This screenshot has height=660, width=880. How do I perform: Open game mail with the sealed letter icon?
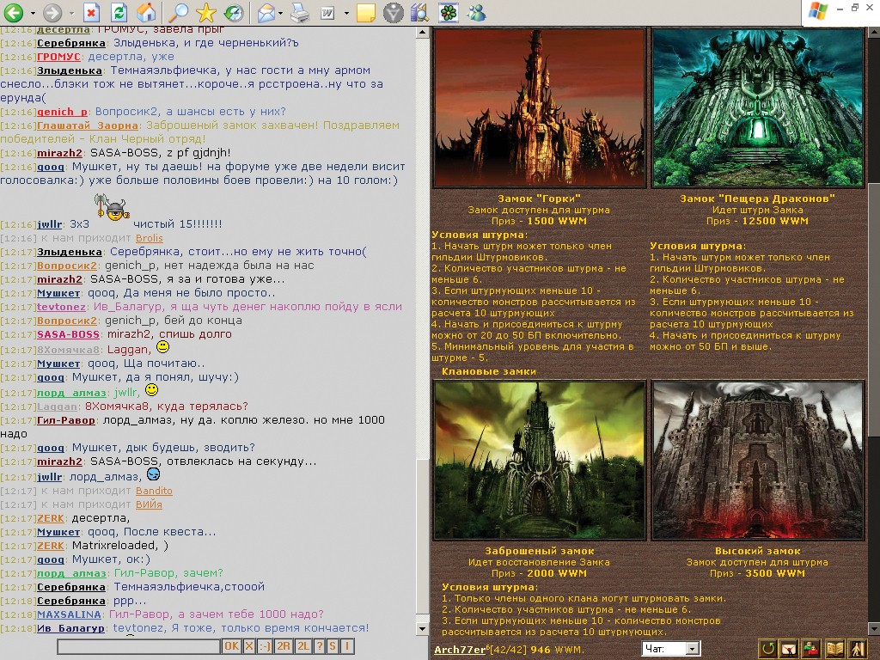click(x=791, y=649)
